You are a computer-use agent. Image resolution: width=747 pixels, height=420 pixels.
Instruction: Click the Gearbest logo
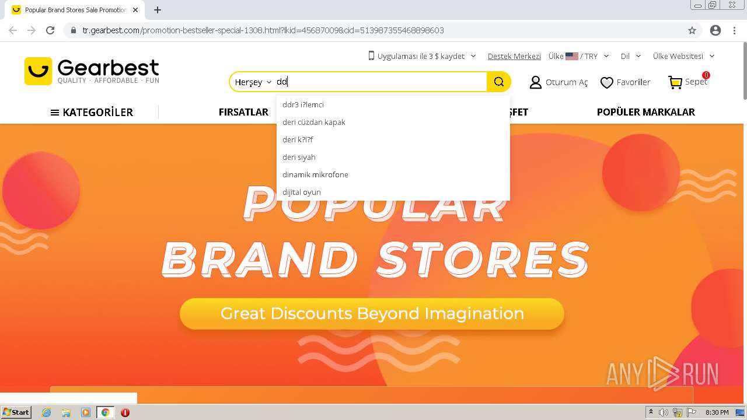[92, 71]
